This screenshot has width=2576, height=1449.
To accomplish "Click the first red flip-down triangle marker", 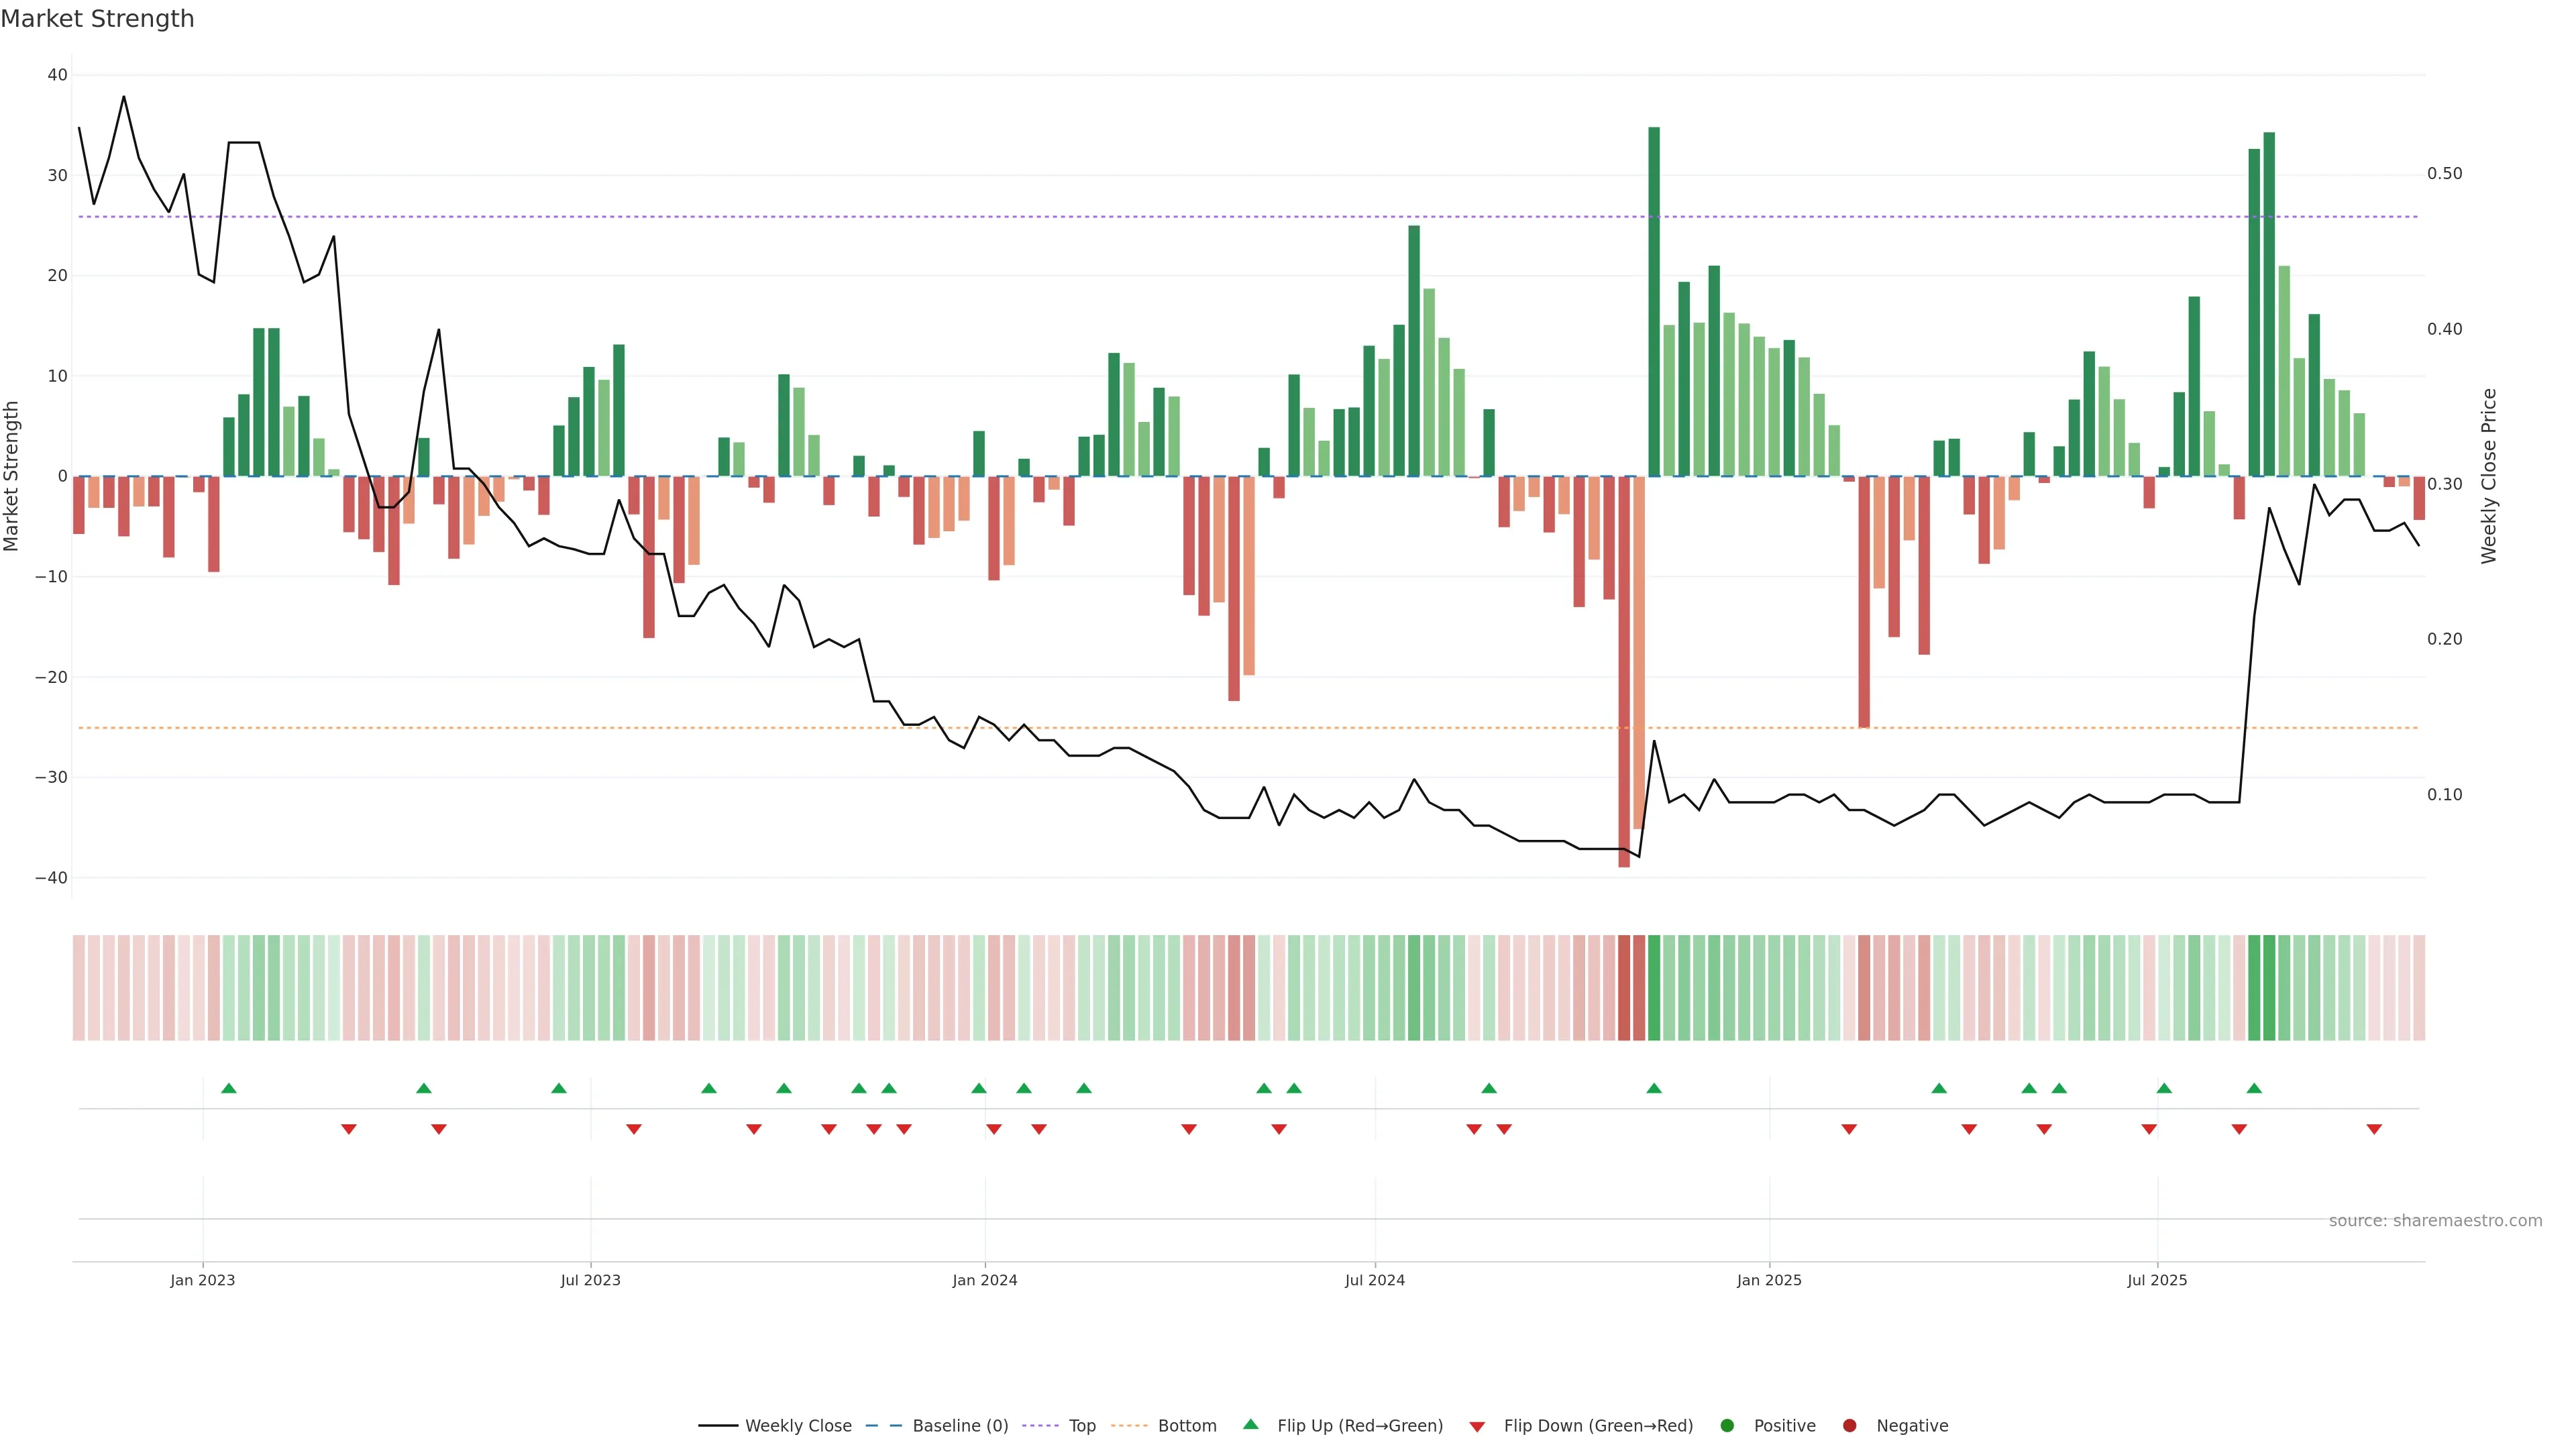I will (x=348, y=1129).
